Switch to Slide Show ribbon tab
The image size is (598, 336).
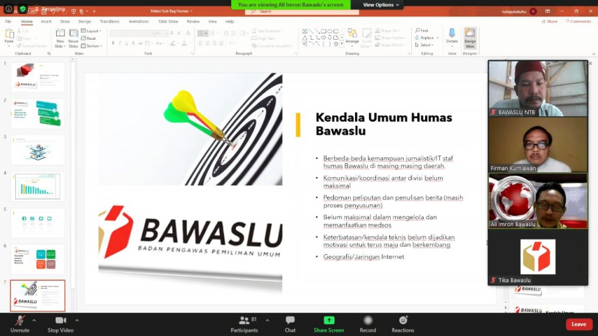[x=168, y=22]
